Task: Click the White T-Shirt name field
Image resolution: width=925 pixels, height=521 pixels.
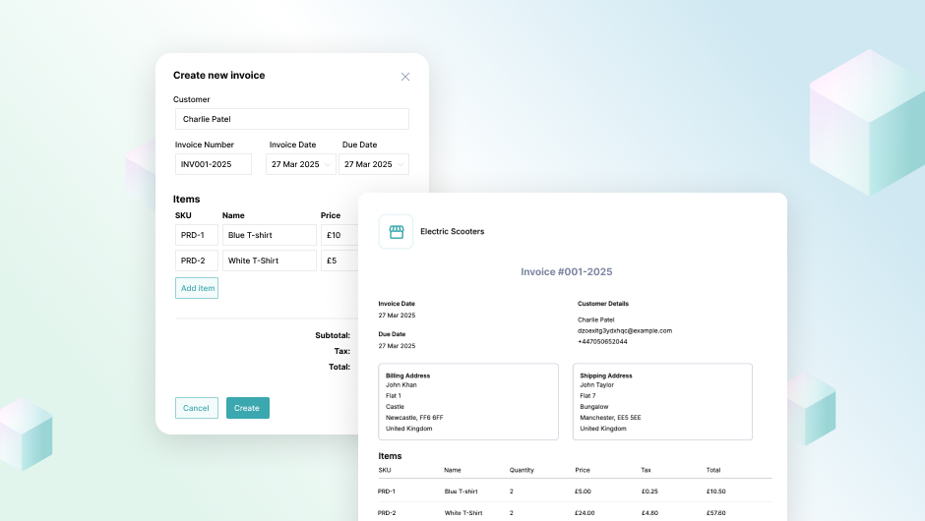Action: pyautogui.click(x=270, y=260)
